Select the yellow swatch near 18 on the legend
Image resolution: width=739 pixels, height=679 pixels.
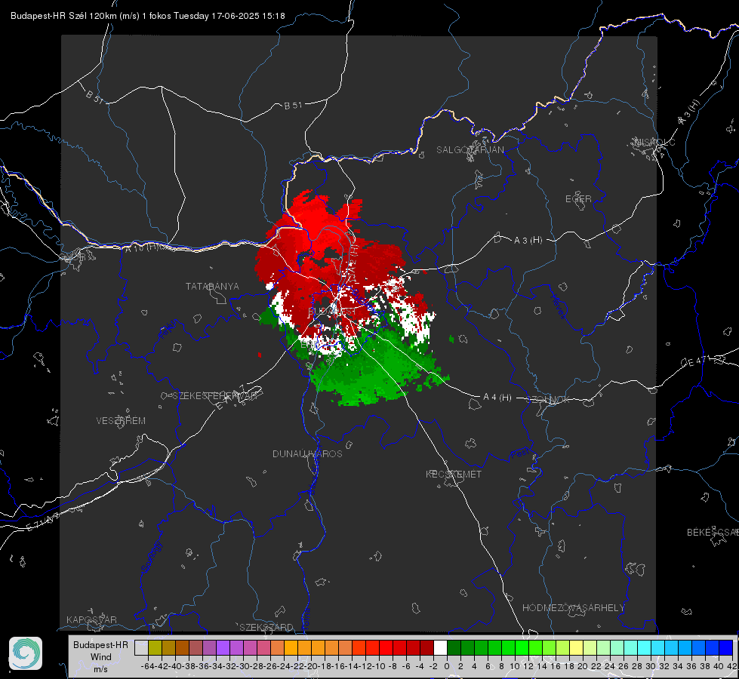(576, 647)
